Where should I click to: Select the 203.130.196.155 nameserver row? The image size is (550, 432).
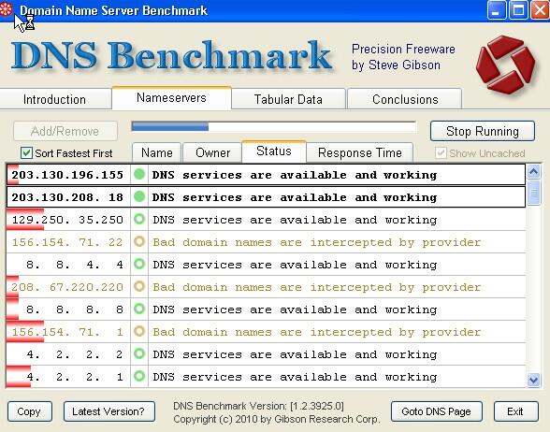[266, 174]
